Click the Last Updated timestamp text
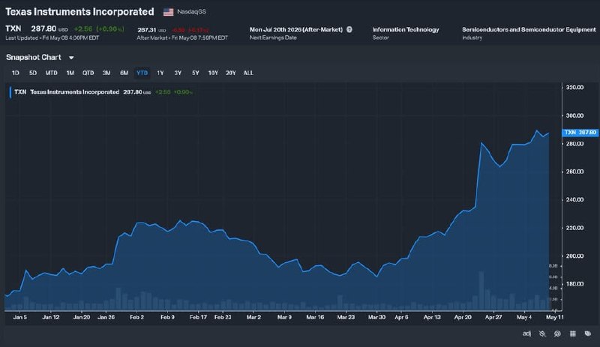The image size is (600, 347). (52, 38)
